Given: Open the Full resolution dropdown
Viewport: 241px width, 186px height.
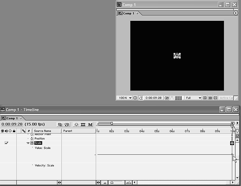Looking at the screenshot, I should pos(193,98).
